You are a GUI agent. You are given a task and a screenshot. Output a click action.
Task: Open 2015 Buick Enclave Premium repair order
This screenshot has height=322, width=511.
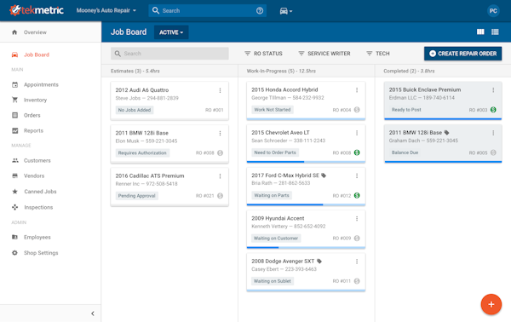(x=425, y=89)
